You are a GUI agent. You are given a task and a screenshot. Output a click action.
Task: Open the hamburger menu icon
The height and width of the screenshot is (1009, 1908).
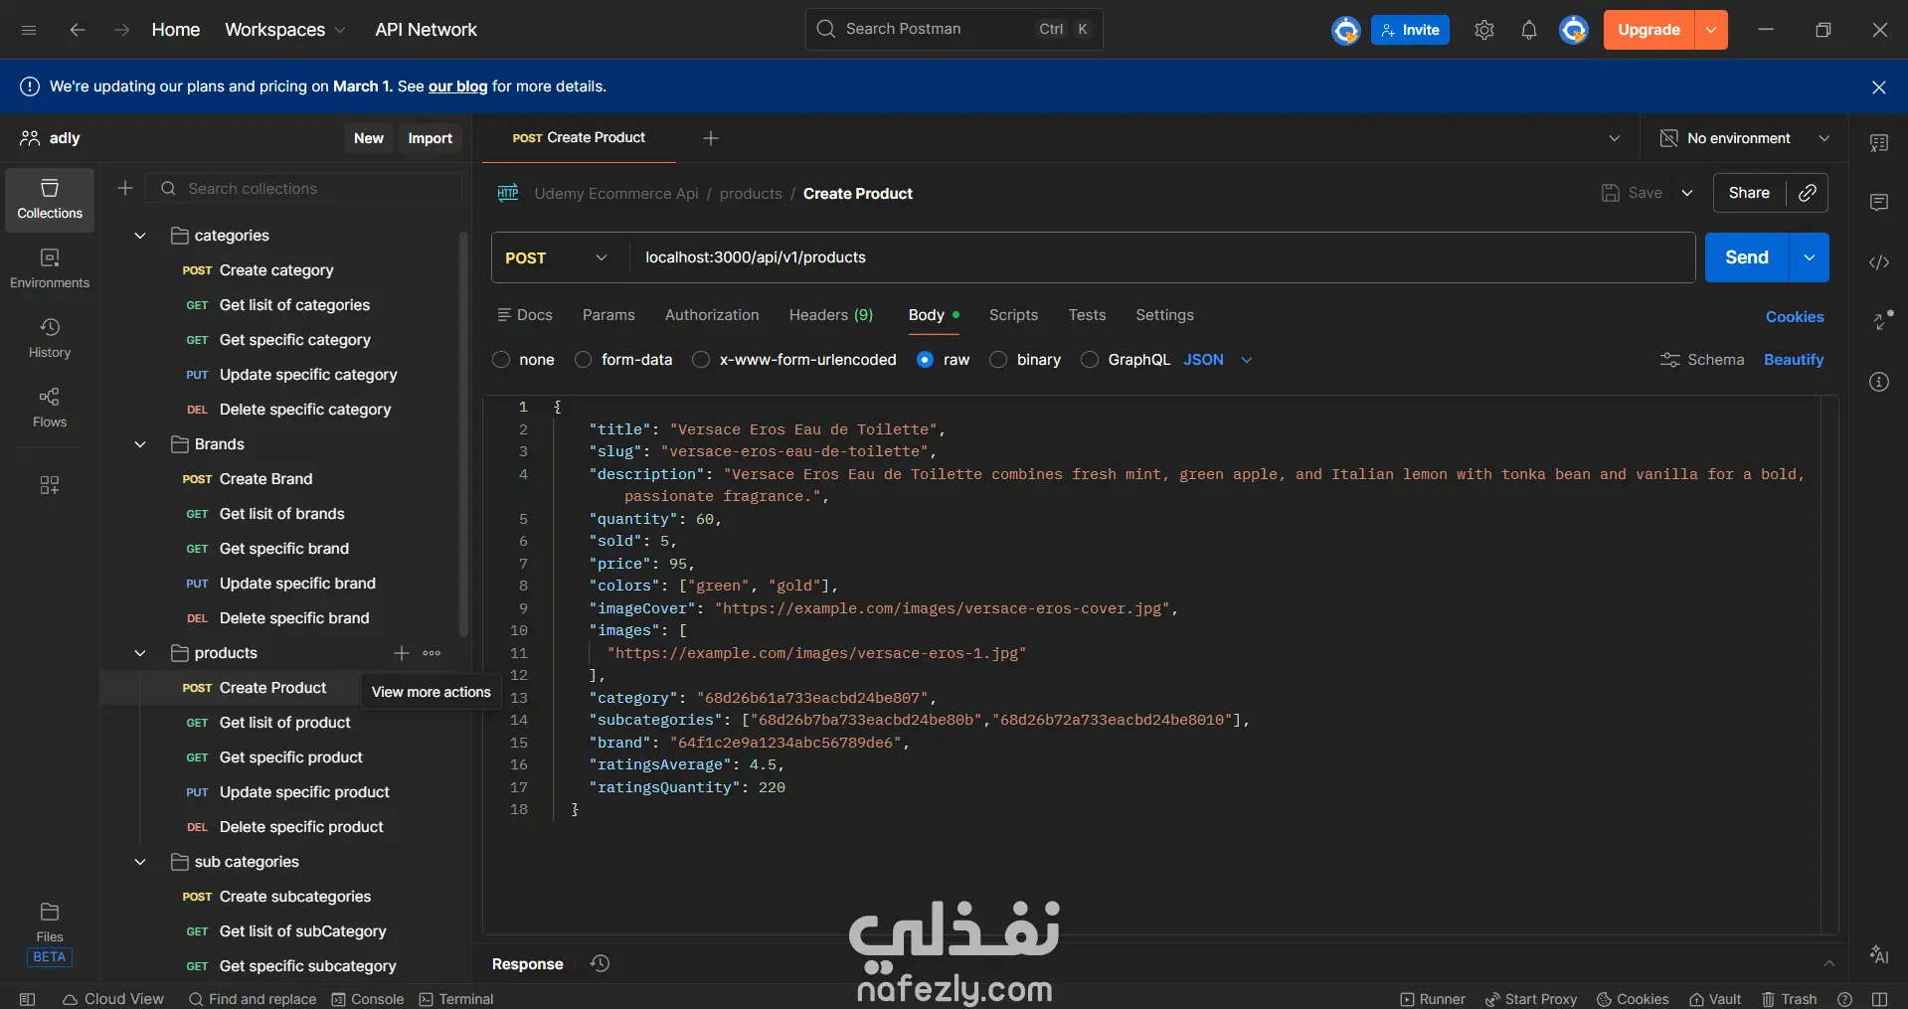29,30
